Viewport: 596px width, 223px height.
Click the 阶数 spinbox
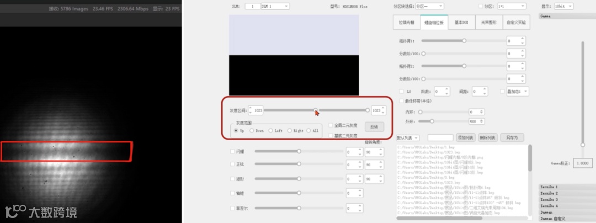click(x=441, y=92)
